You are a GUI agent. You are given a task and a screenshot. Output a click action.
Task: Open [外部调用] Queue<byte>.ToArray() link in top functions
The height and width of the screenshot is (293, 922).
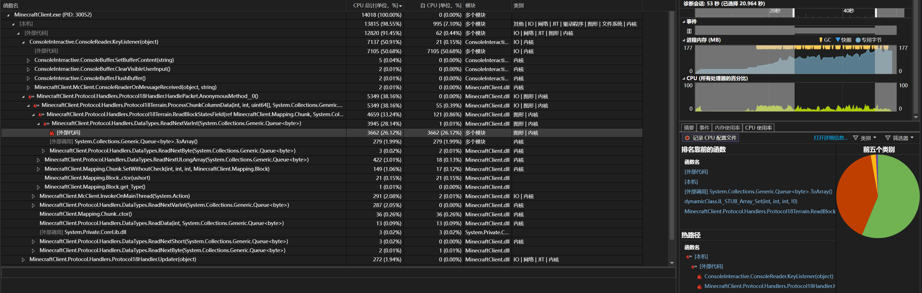[758, 192]
